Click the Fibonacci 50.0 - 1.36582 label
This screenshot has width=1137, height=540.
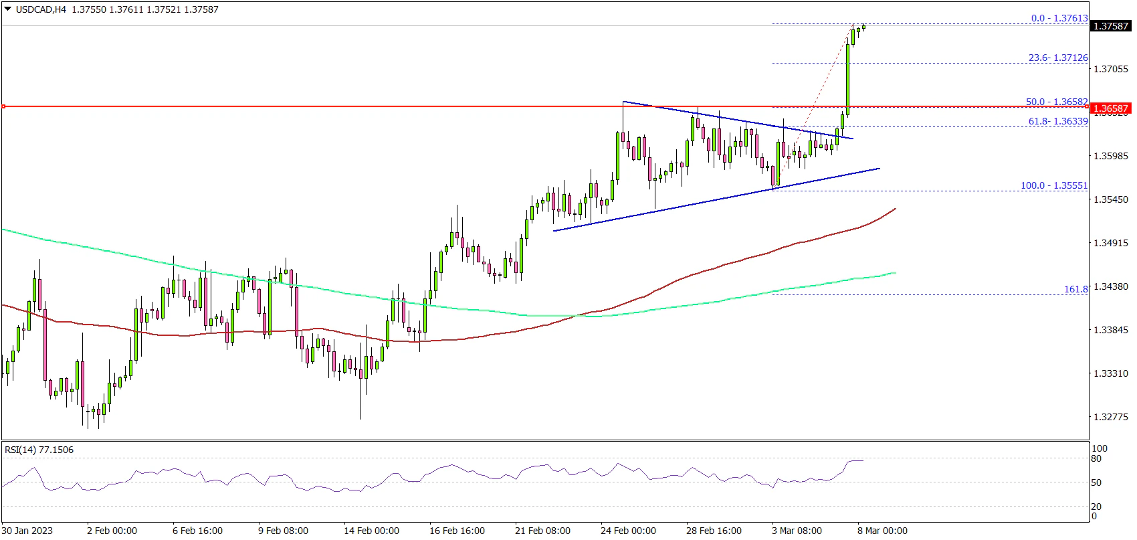click(x=1056, y=102)
